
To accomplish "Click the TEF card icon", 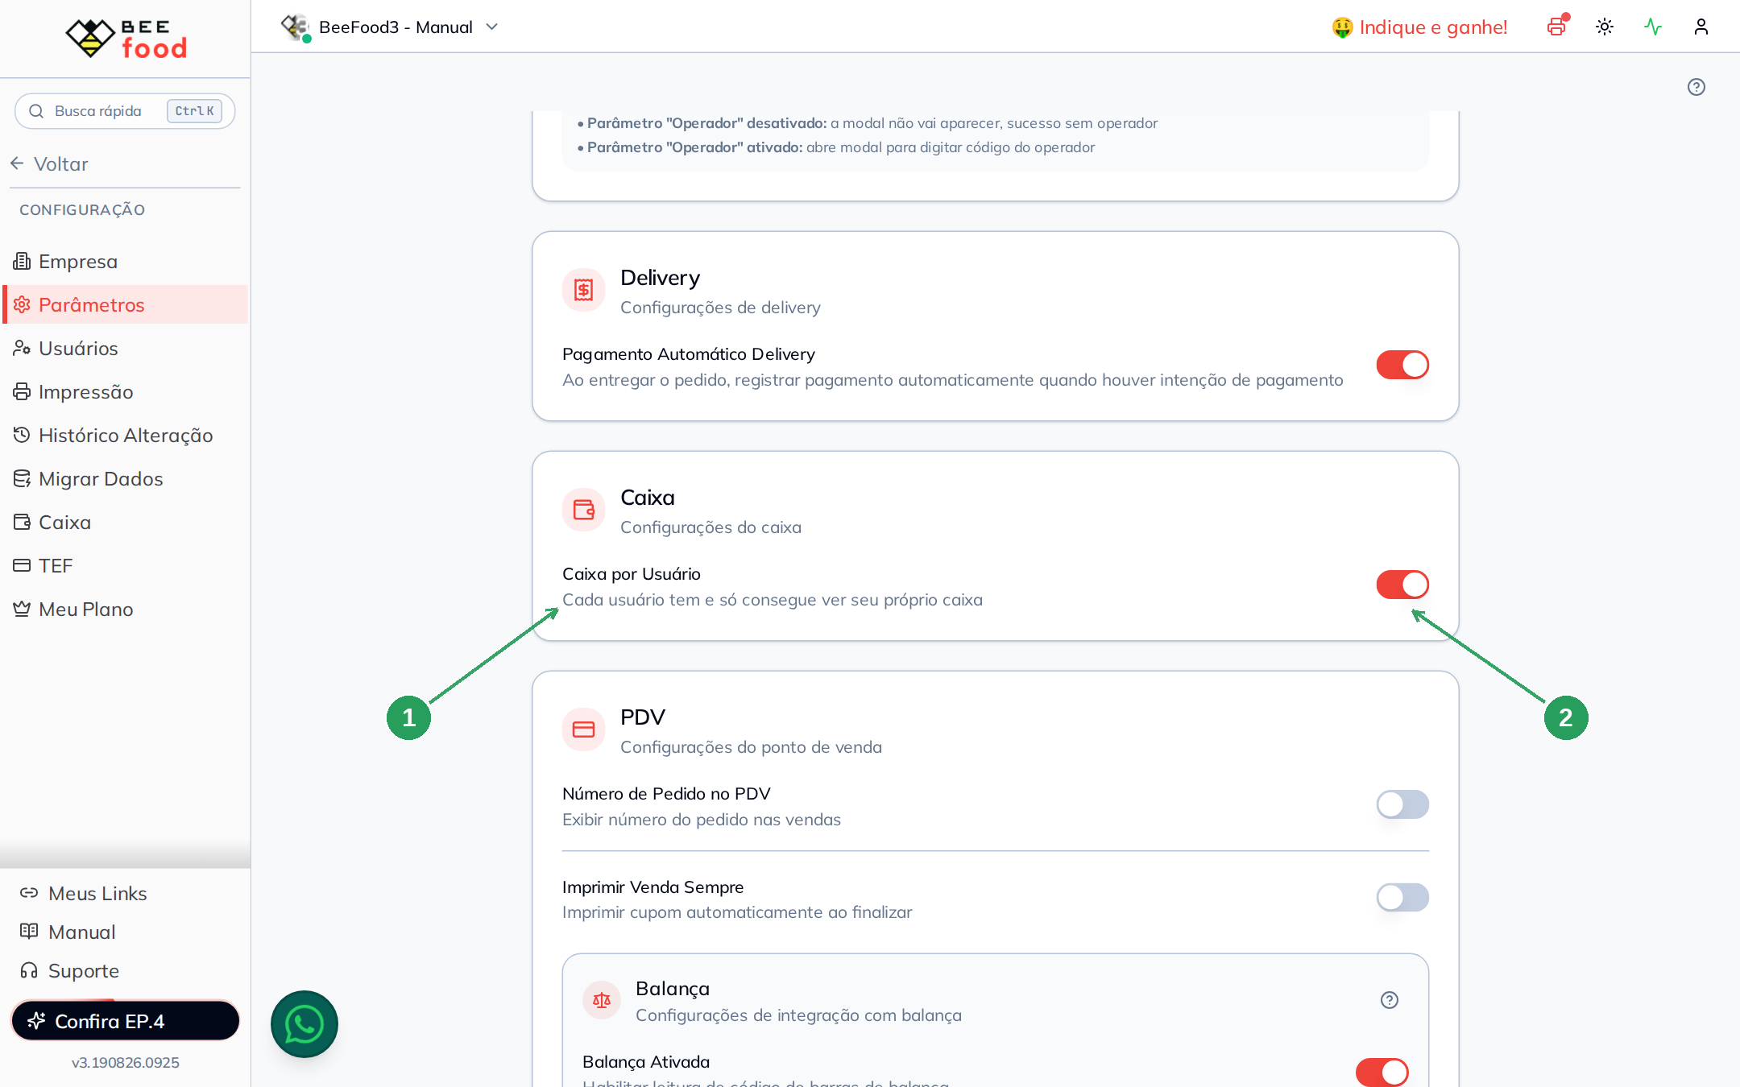I will click(x=22, y=565).
